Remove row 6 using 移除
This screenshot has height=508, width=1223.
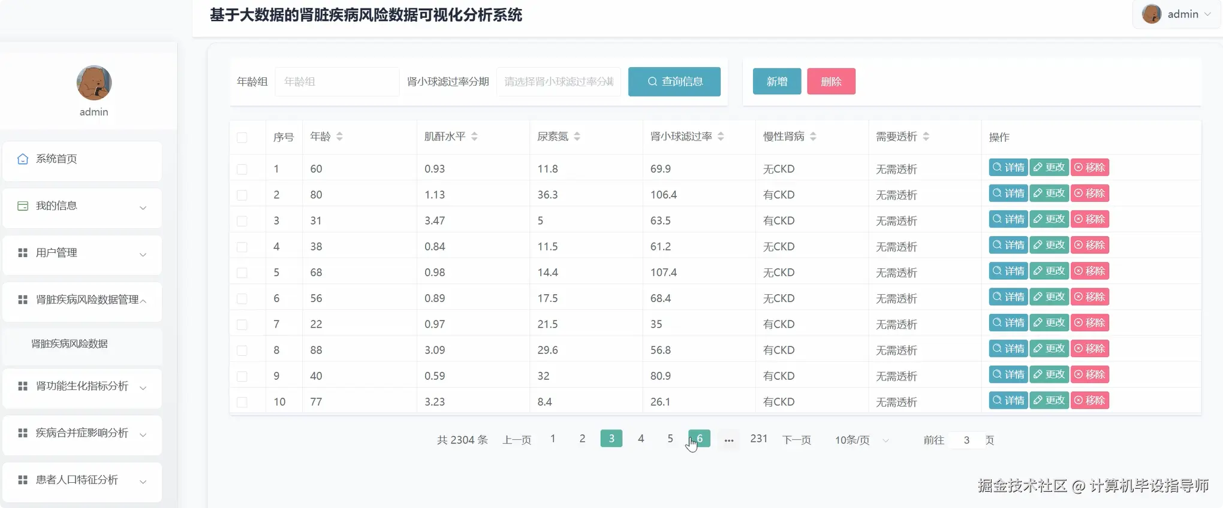(1090, 297)
